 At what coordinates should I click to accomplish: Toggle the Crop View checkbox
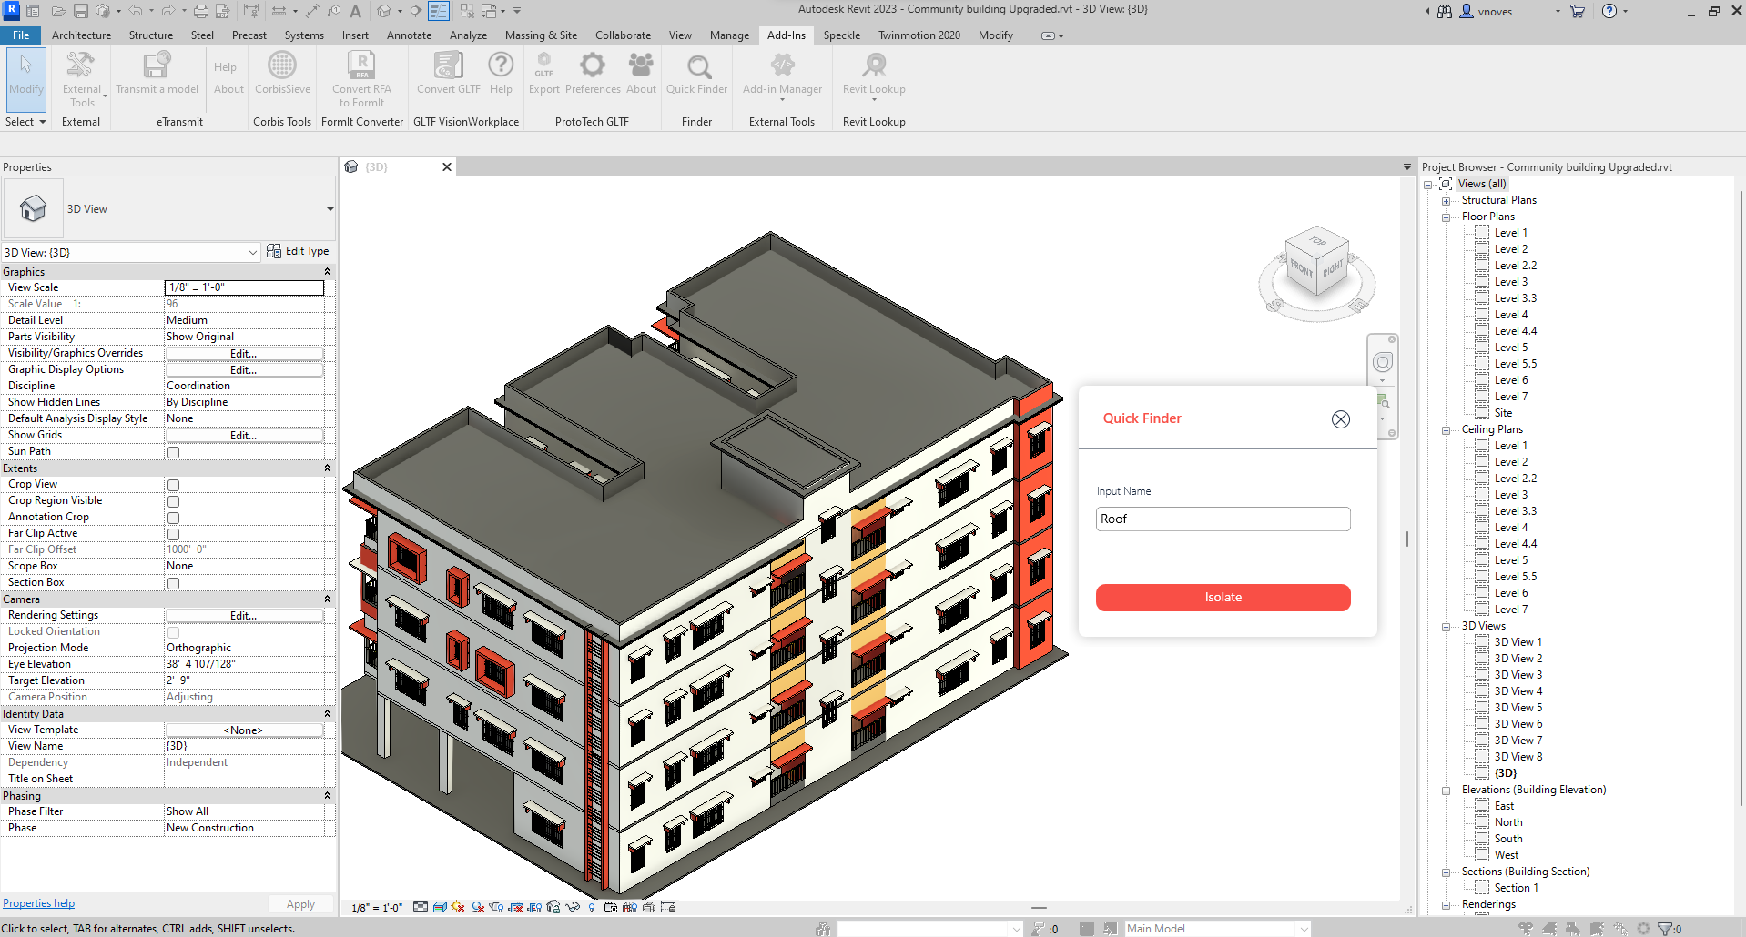[173, 485]
